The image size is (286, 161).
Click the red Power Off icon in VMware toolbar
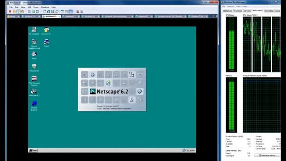click(10, 12)
